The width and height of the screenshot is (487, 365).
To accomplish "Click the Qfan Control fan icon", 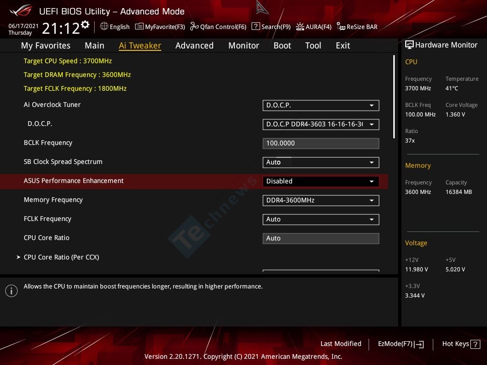I will click(x=194, y=27).
